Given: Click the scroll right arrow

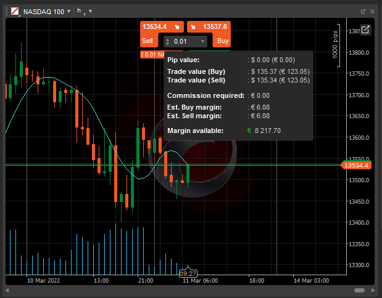Looking at the screenshot, I should [x=373, y=290].
